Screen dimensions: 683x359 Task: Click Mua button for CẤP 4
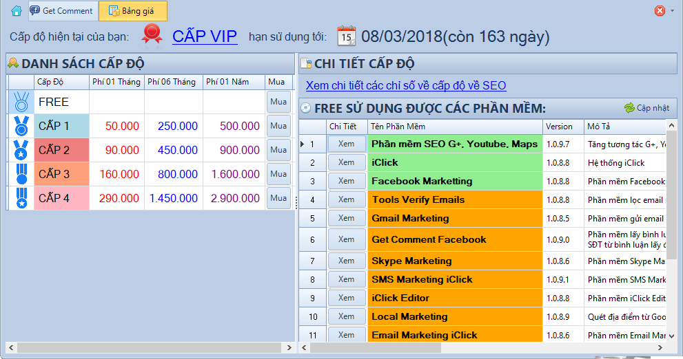pos(278,198)
